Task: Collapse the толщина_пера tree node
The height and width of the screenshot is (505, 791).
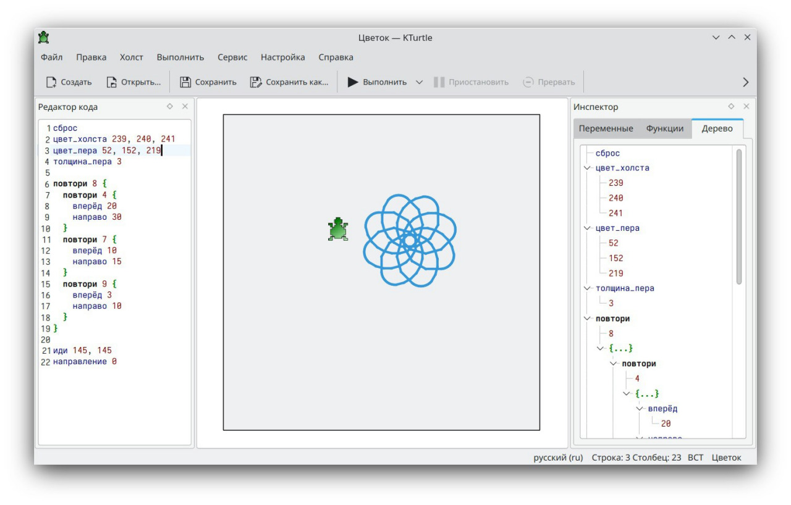Action: (587, 288)
